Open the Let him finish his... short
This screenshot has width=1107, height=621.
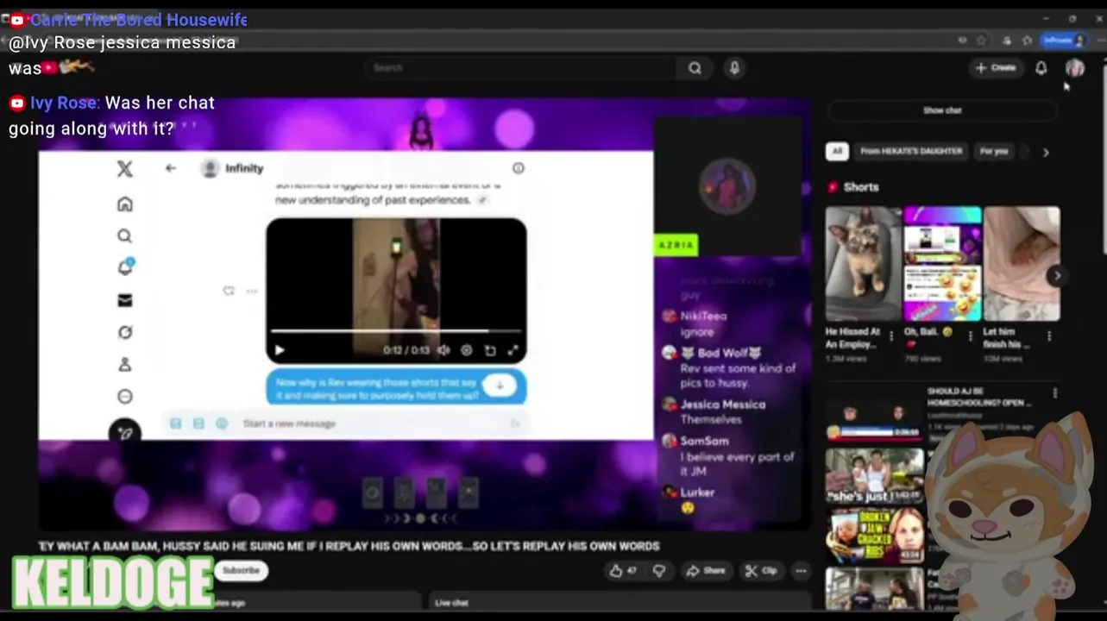[1022, 263]
